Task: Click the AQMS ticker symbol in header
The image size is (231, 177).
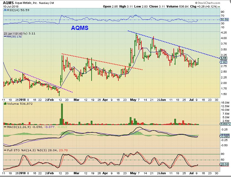Action: point(8,3)
